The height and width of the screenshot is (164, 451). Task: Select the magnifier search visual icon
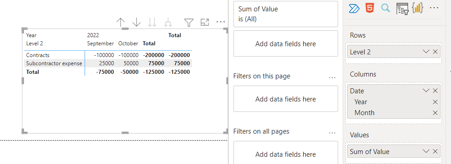tap(385, 8)
